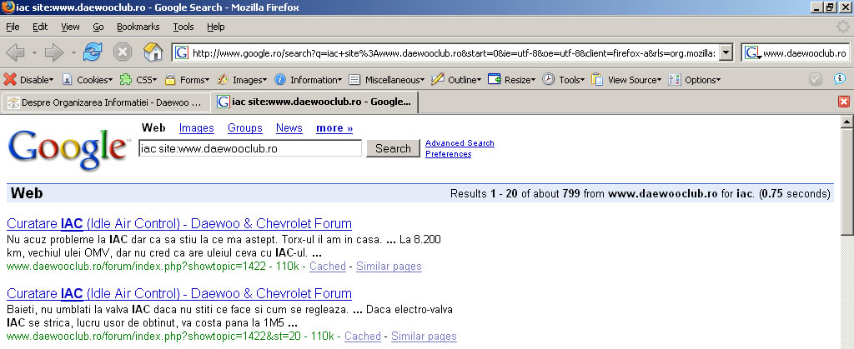Screen dimensions: 854x349
Task: Open first Curatare IAC result title
Action: [x=179, y=223]
